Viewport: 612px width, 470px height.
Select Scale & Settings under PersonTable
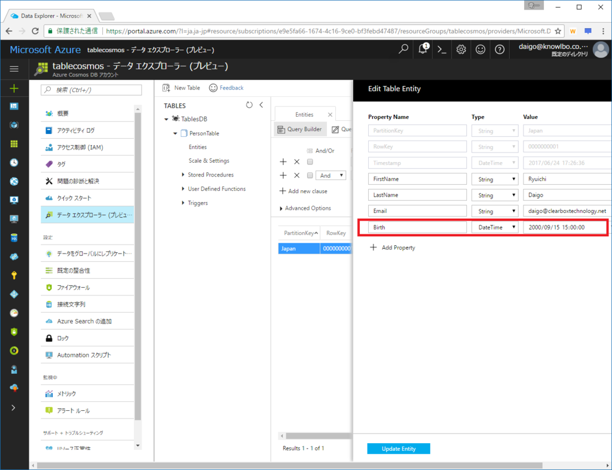tap(209, 160)
